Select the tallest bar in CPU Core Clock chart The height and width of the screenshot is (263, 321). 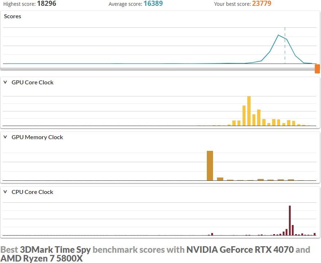(290, 221)
